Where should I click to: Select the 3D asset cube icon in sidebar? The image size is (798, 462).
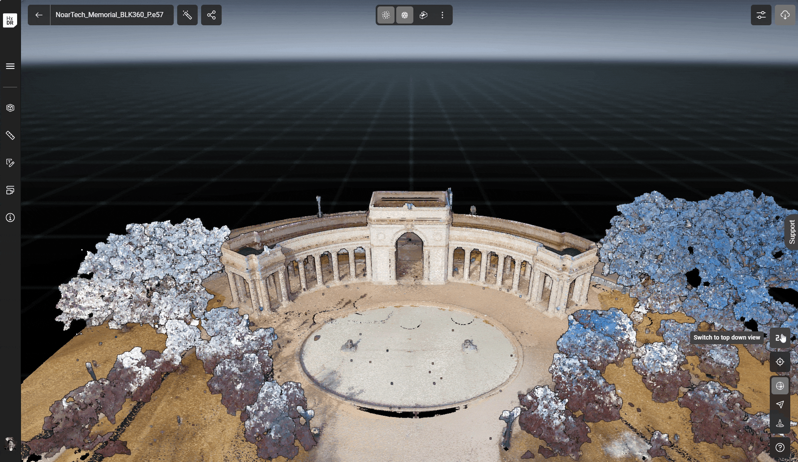10,108
